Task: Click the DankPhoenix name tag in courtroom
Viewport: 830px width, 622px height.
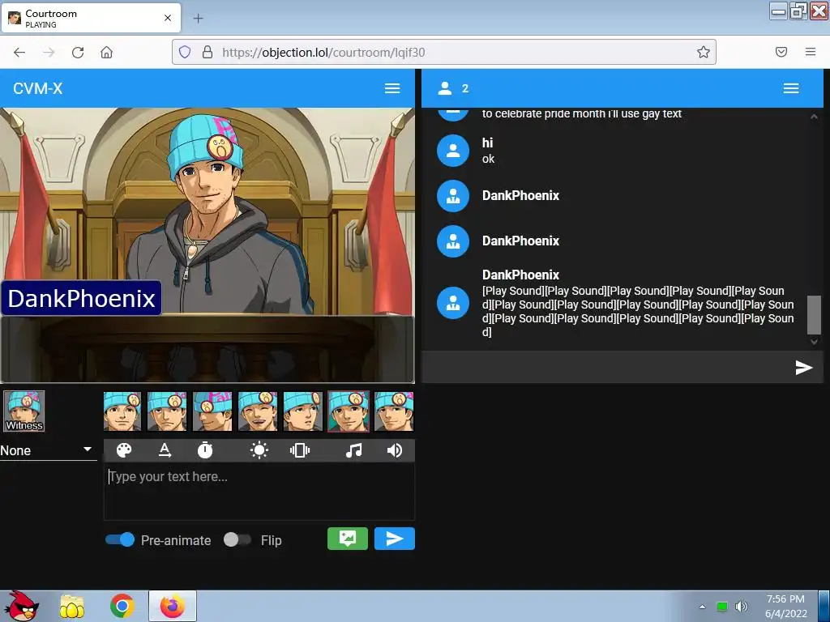Action: click(82, 298)
